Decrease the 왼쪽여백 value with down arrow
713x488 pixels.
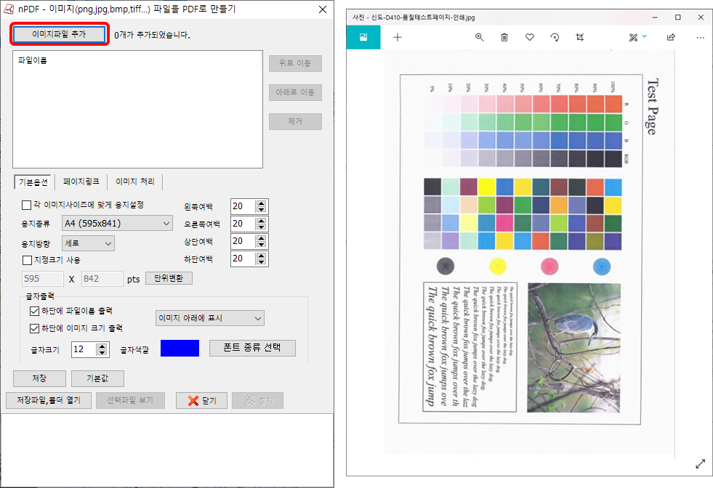[261, 209]
